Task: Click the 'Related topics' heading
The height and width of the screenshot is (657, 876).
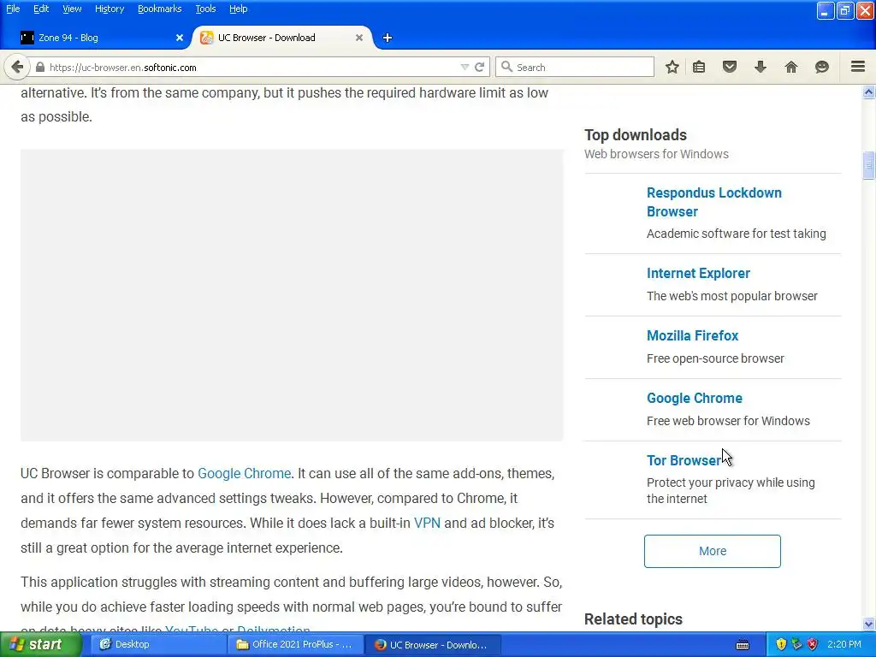Action: click(x=633, y=619)
